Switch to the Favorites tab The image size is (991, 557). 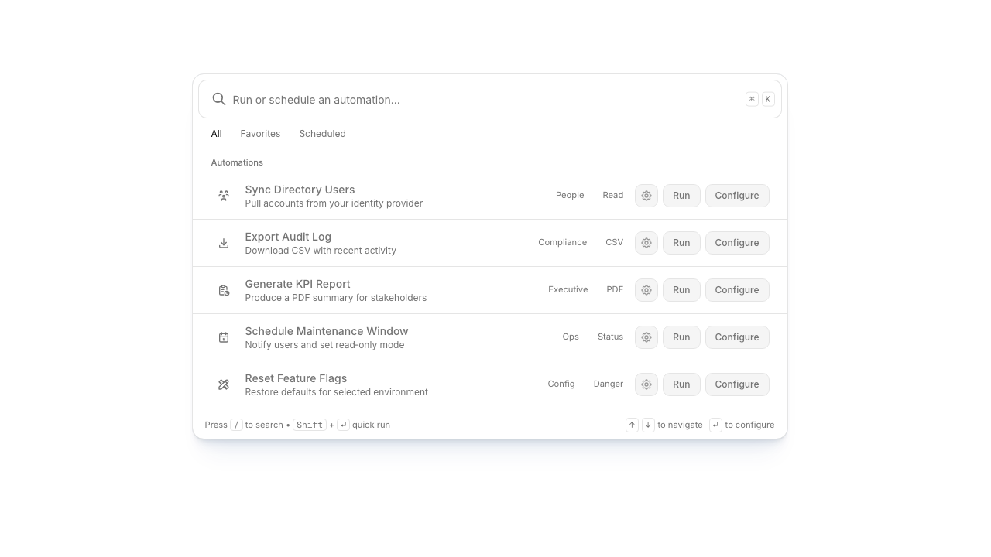pos(260,133)
